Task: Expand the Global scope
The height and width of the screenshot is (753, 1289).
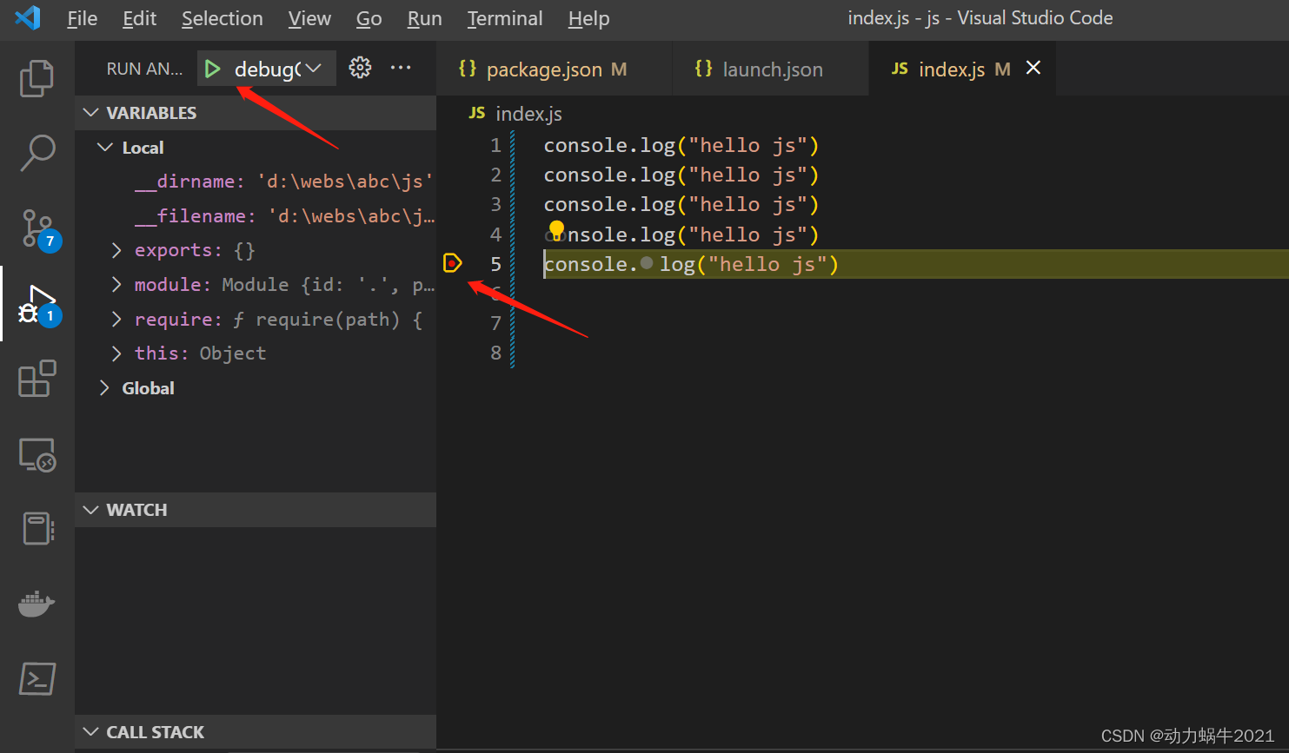Action: 104,388
